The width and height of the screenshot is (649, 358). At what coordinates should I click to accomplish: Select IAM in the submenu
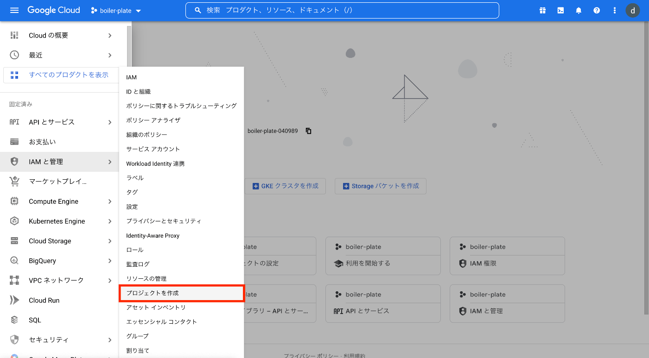point(182,77)
